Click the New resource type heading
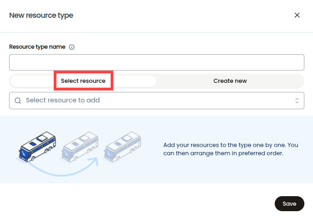The height and width of the screenshot is (218, 313). (x=41, y=15)
